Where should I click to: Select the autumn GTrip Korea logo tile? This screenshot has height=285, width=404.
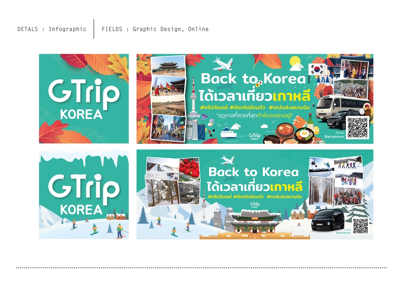pos(84,99)
